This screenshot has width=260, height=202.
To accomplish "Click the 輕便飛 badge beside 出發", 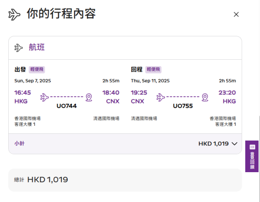I will 37,69.
